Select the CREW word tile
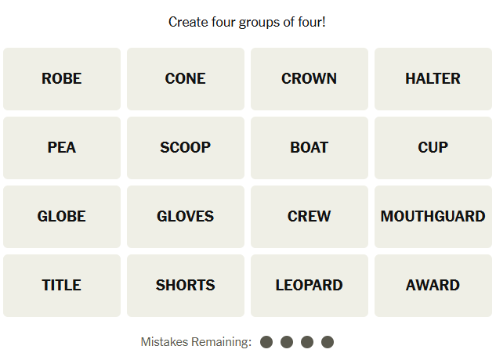 point(310,217)
